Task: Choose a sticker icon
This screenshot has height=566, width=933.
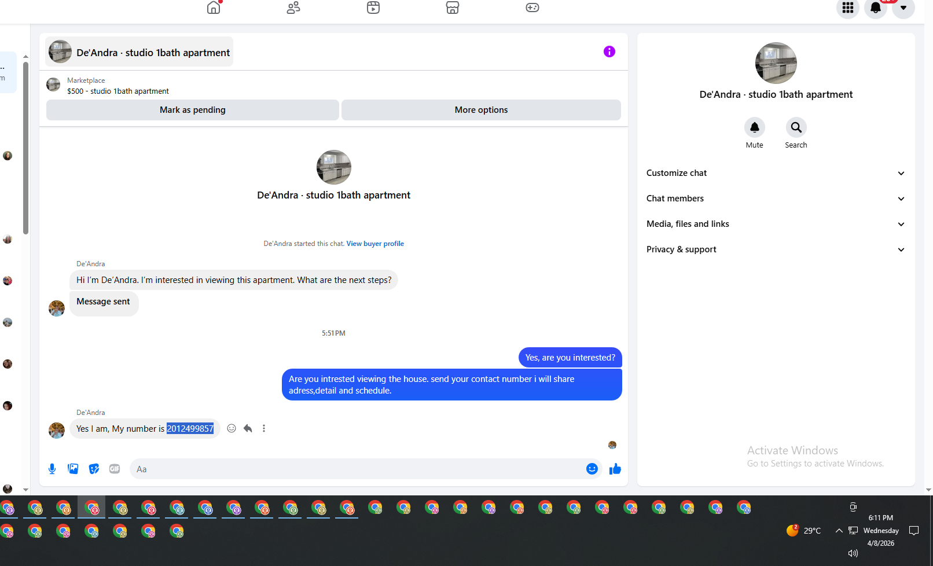Action: (94, 469)
